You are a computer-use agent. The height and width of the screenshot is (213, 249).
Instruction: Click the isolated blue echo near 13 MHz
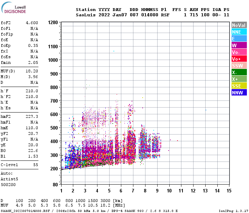[x=206, y=110]
